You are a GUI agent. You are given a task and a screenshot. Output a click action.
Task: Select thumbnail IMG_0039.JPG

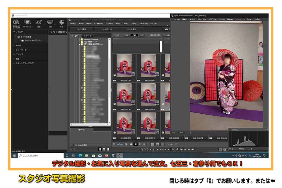click(x=148, y=97)
